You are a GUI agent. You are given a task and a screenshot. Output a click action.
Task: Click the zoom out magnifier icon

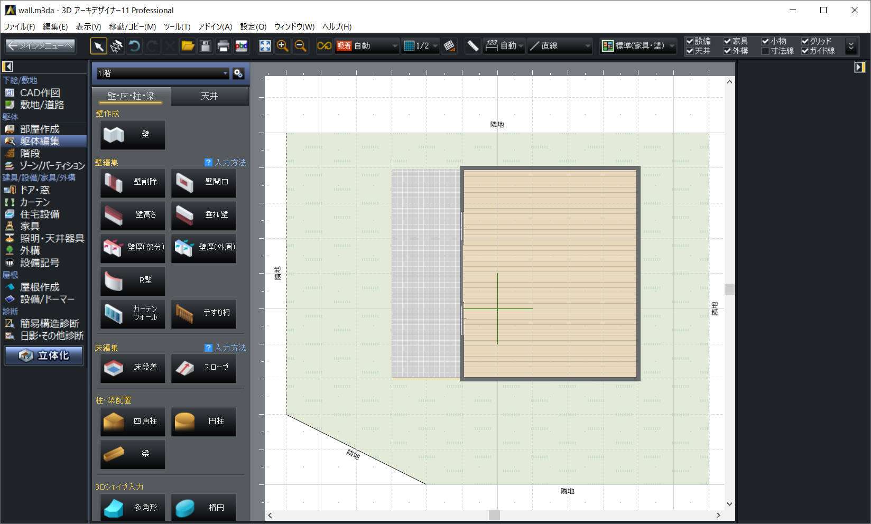click(300, 46)
